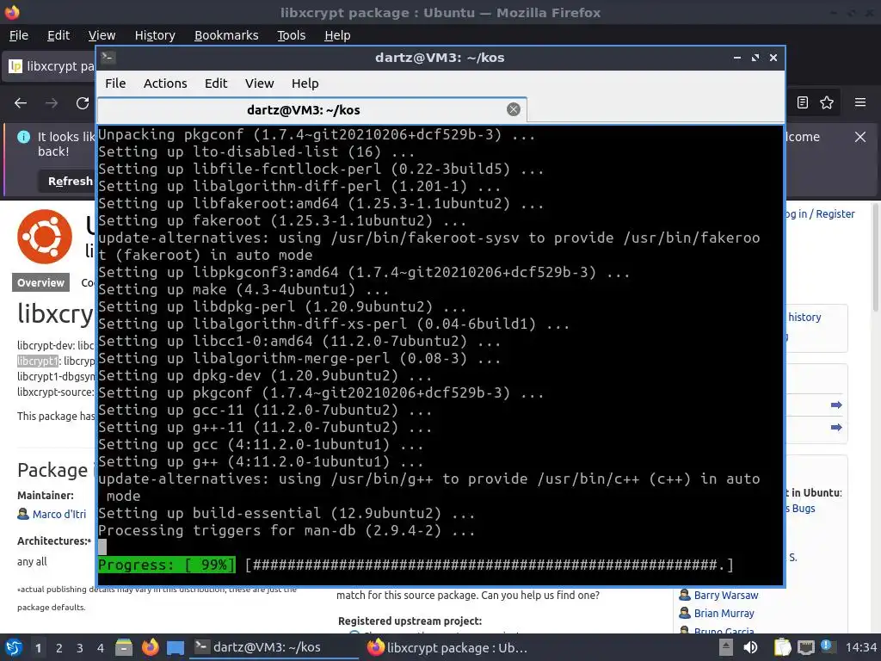Open the terminal Actions menu

pos(165,83)
